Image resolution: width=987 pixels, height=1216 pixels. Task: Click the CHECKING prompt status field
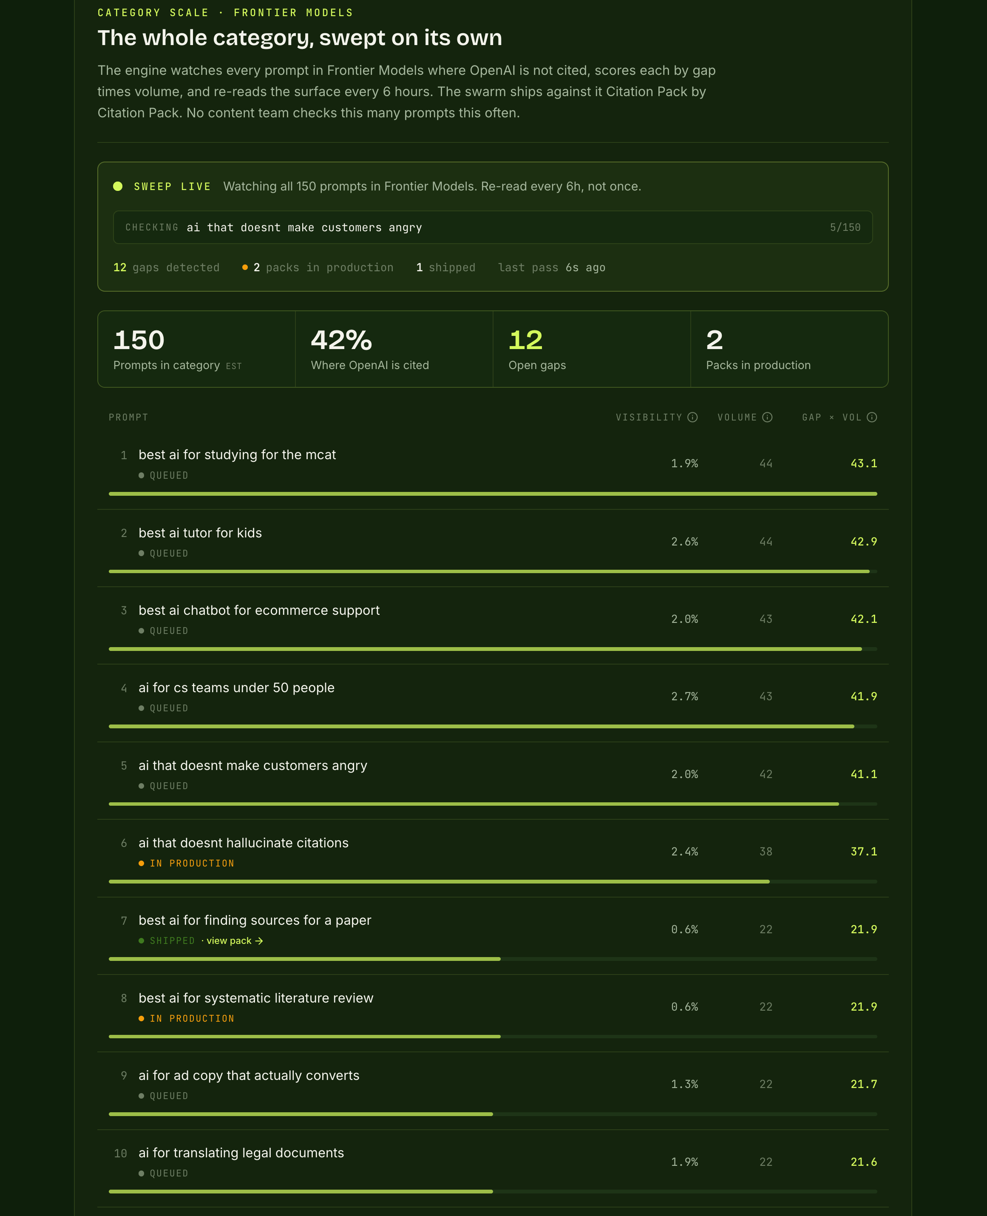[x=493, y=227]
